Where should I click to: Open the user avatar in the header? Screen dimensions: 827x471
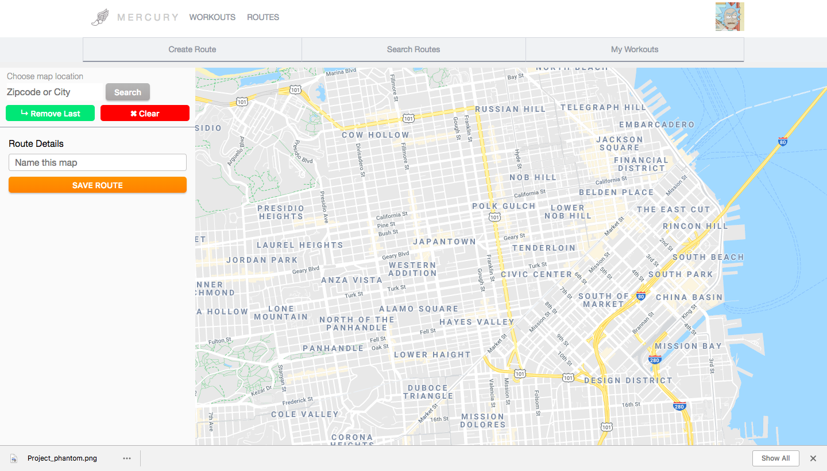(x=729, y=17)
